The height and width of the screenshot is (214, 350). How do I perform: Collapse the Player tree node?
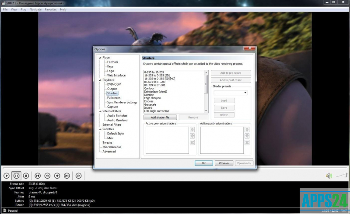pyautogui.click(x=100, y=58)
